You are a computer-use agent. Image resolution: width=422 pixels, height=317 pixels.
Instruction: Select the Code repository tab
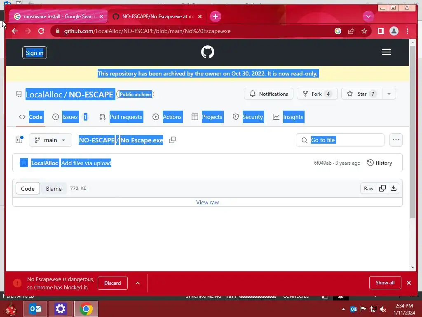(30, 117)
